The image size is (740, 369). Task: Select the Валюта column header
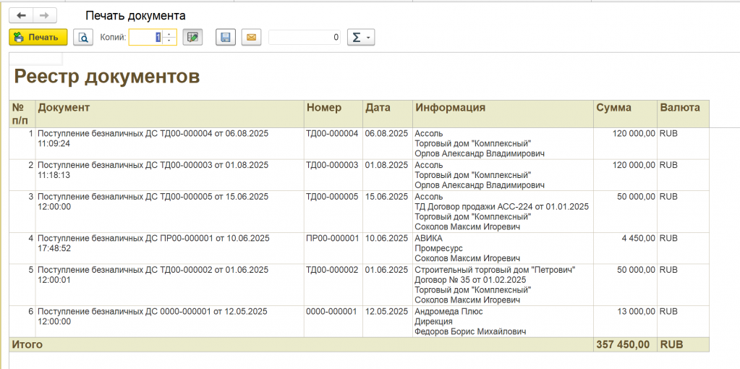tap(683, 114)
